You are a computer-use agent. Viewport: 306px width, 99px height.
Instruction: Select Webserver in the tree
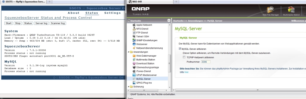142,44
